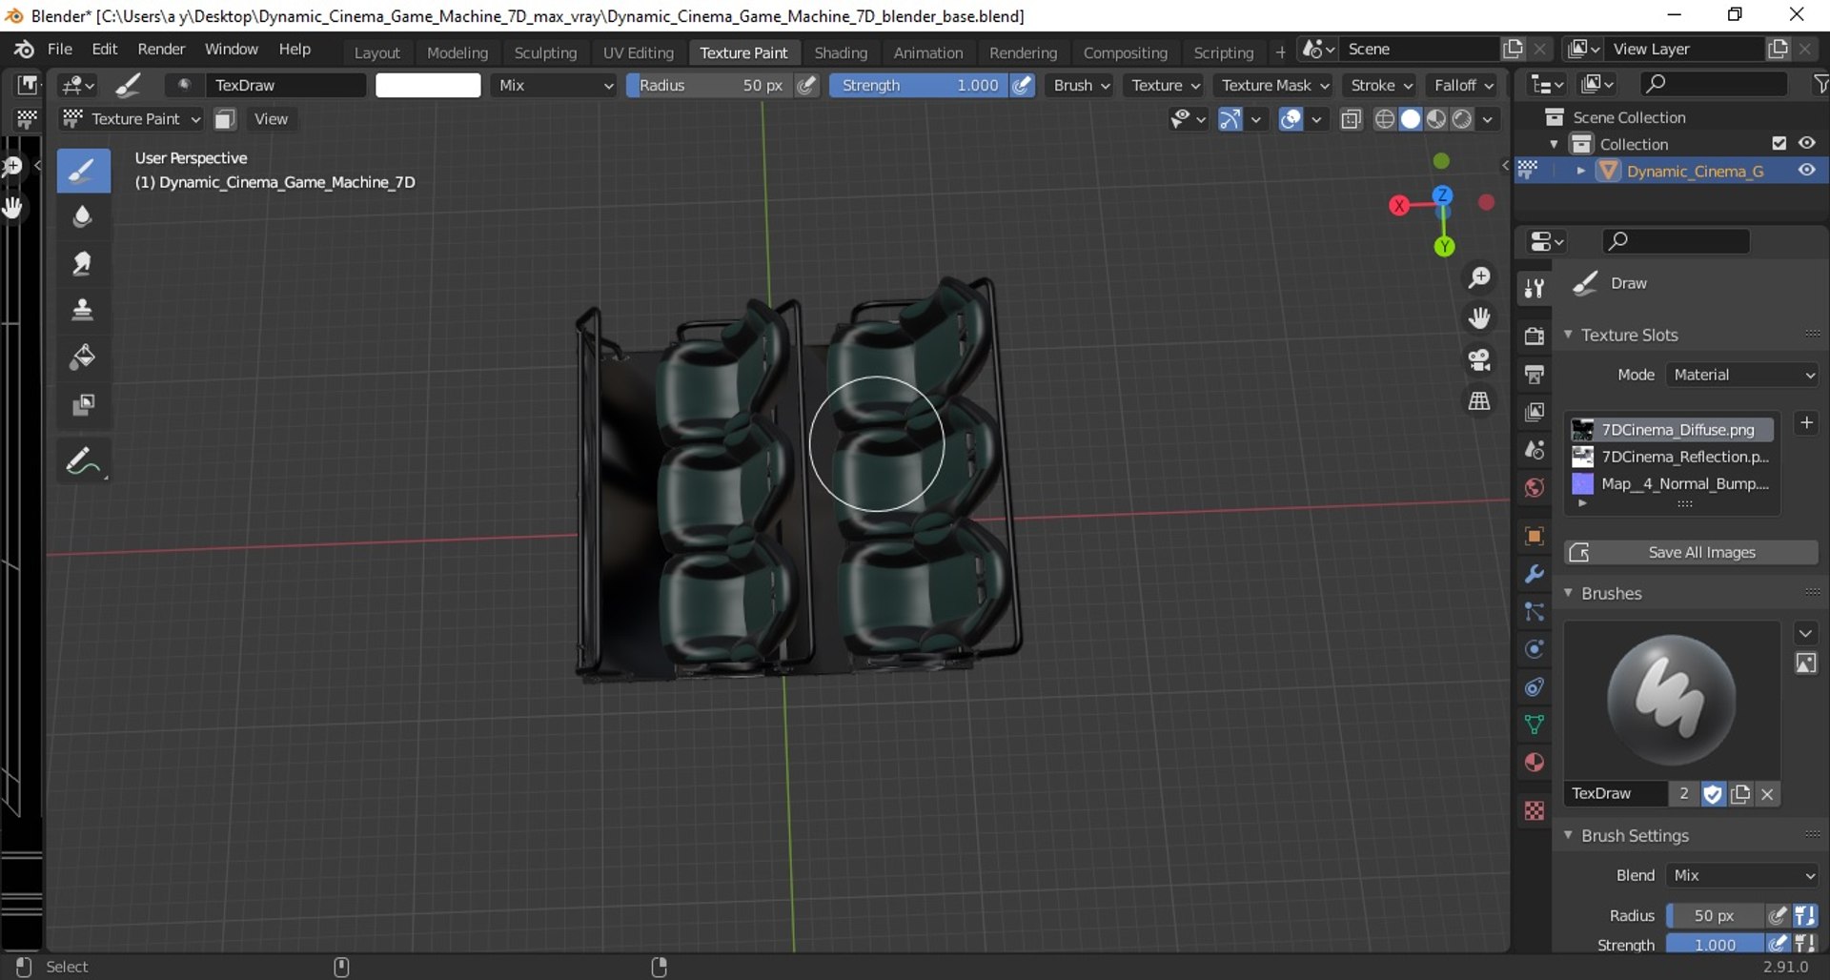Image resolution: width=1830 pixels, height=980 pixels.
Task: Select the Fill bucket tool
Action: pyautogui.click(x=83, y=357)
